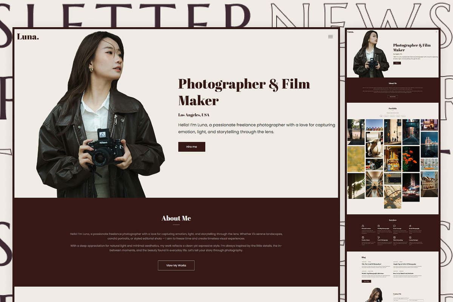Screen dimensions: 453x302
Task: Click the name input field under Contact Me
Action: click(x=401, y=300)
